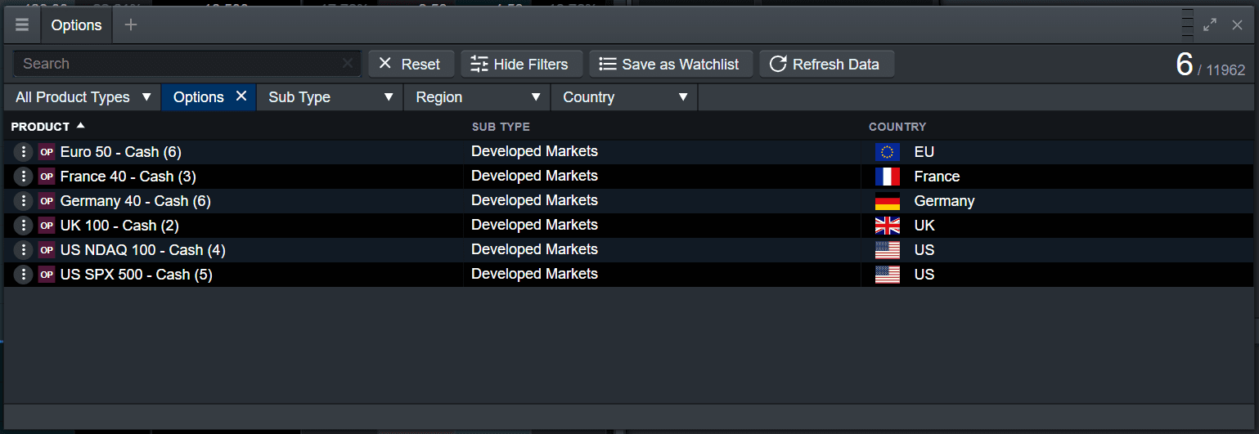
Task: Click the OP icon next to US SPX 500 - Cash
Action: [47, 275]
